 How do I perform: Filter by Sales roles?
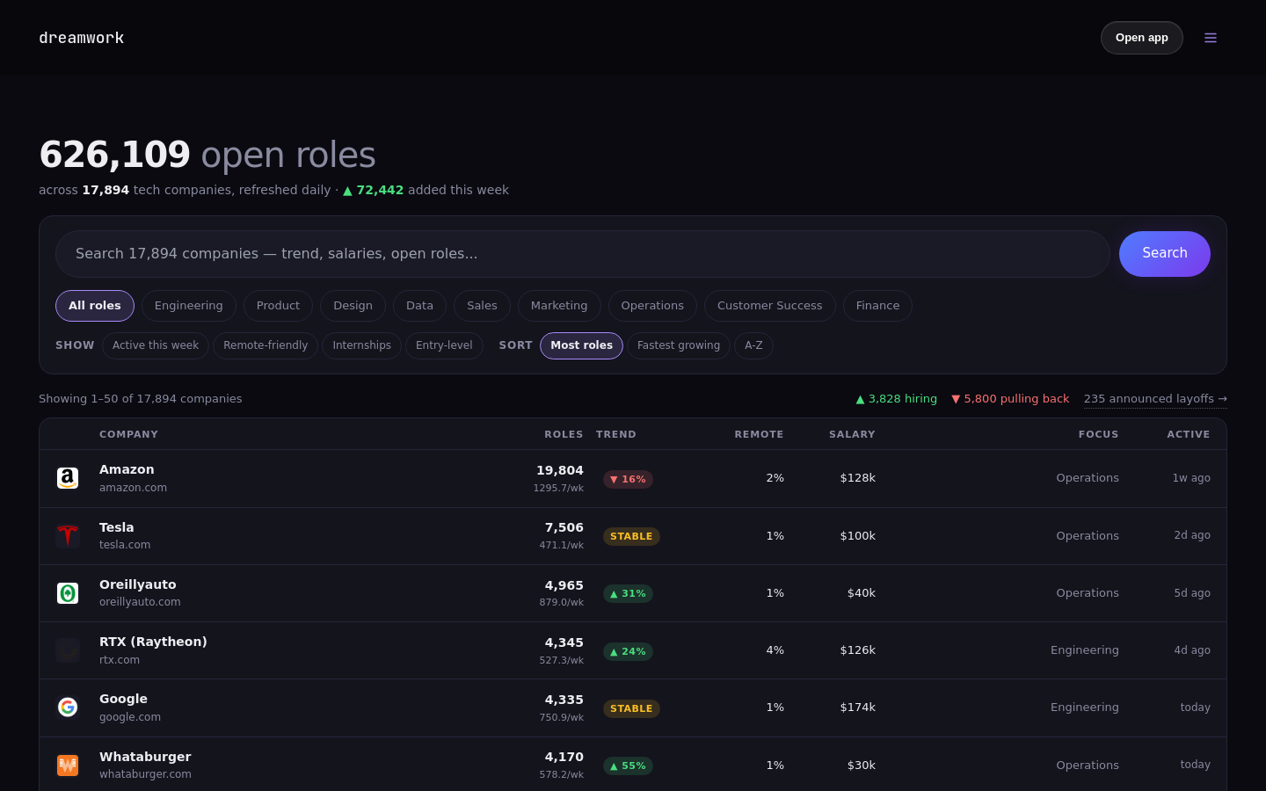482,306
